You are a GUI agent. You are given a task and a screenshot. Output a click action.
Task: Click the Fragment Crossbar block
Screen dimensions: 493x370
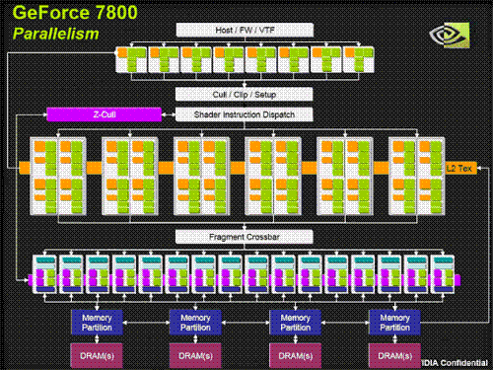pyautogui.click(x=244, y=237)
